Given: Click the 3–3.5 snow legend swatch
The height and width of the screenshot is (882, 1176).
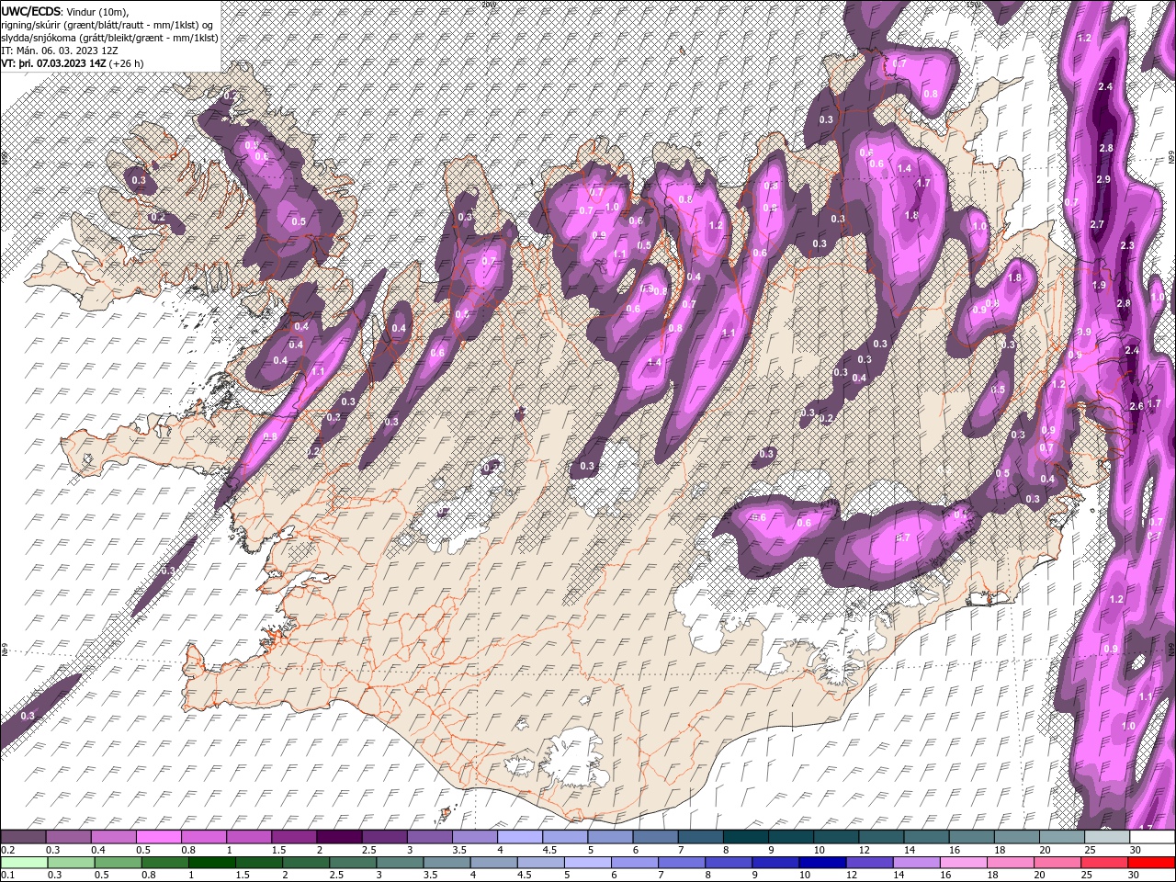Looking at the screenshot, I should pos(429,837).
